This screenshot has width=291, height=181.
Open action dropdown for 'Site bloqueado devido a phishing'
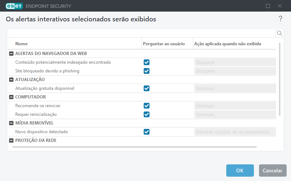[235, 71]
